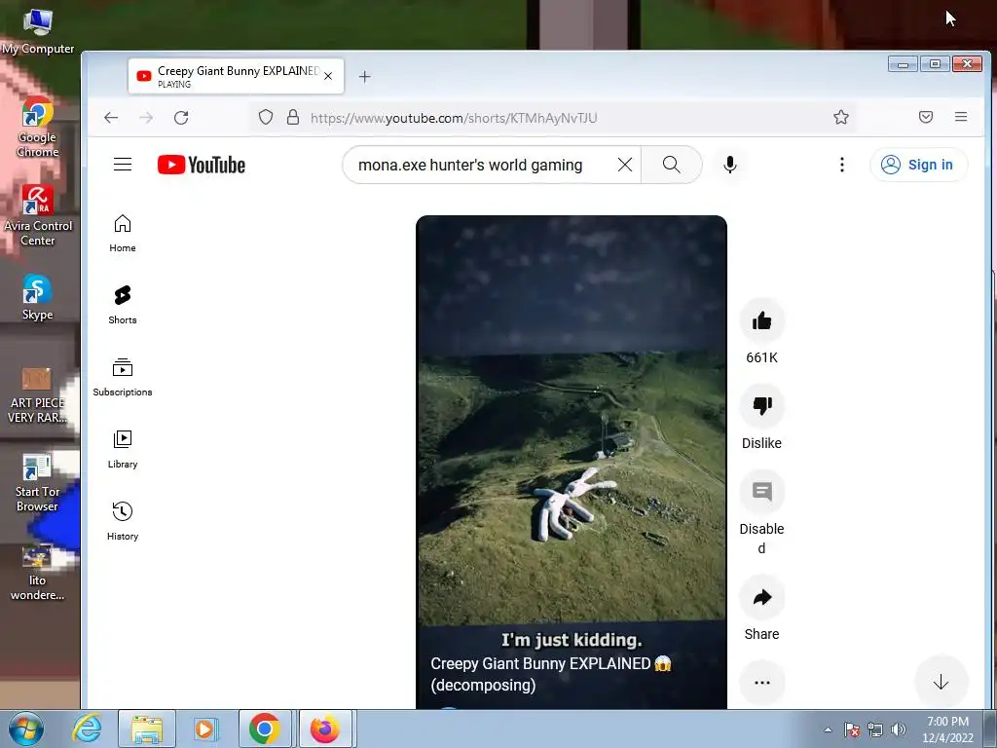
Task: Open Subscriptions in the sidebar
Action: tap(123, 377)
